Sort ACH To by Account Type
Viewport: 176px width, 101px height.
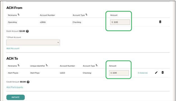(x=96, y=65)
